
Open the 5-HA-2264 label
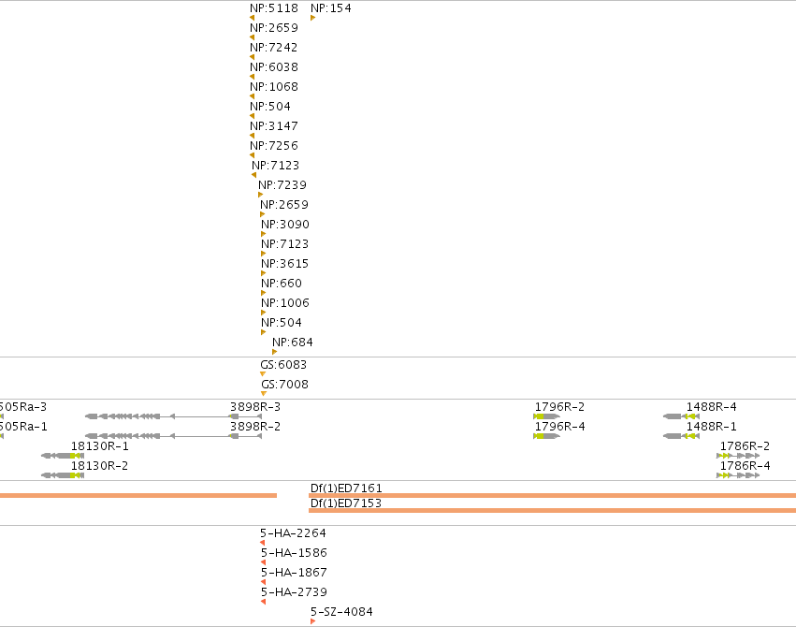(294, 533)
